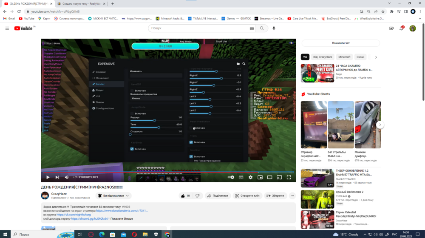Play the video with the play button
This screenshot has height=238, width=425.
click(48, 177)
